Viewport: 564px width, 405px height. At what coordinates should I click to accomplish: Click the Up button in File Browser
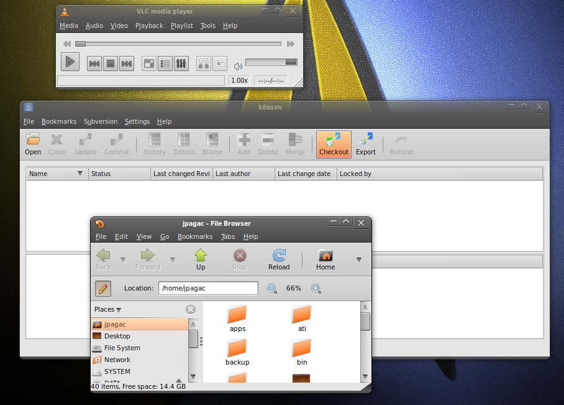click(x=201, y=259)
